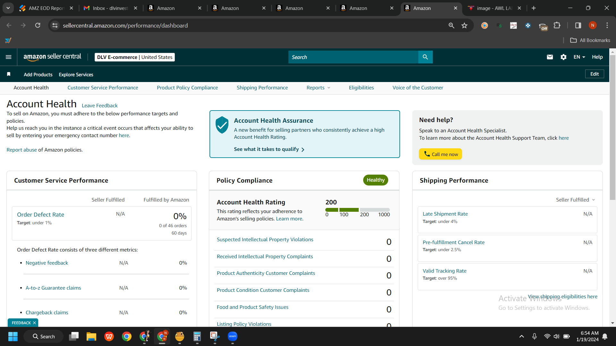
Task: Expand the Reports dropdown menu
Action: click(318, 88)
